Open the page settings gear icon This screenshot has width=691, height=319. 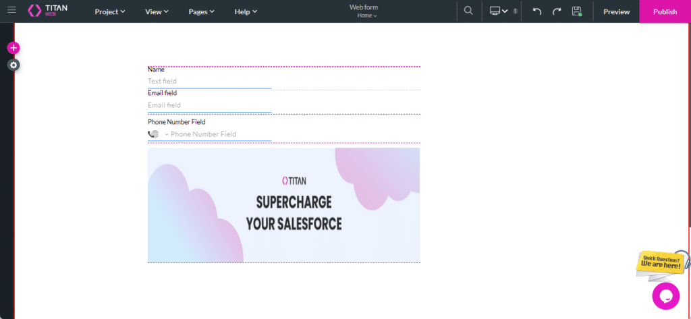13,65
